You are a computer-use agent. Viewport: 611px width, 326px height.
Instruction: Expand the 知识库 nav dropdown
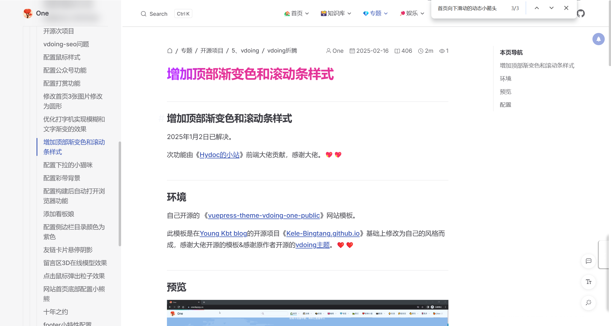click(x=336, y=13)
